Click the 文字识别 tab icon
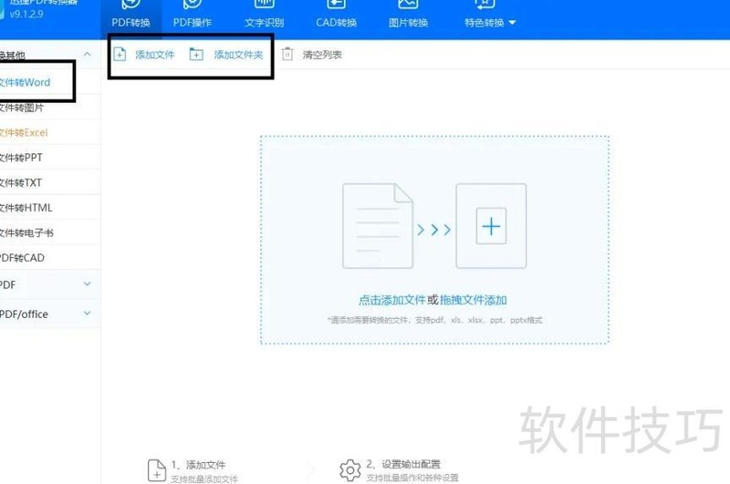Image resolution: width=730 pixels, height=484 pixels. [264, 5]
